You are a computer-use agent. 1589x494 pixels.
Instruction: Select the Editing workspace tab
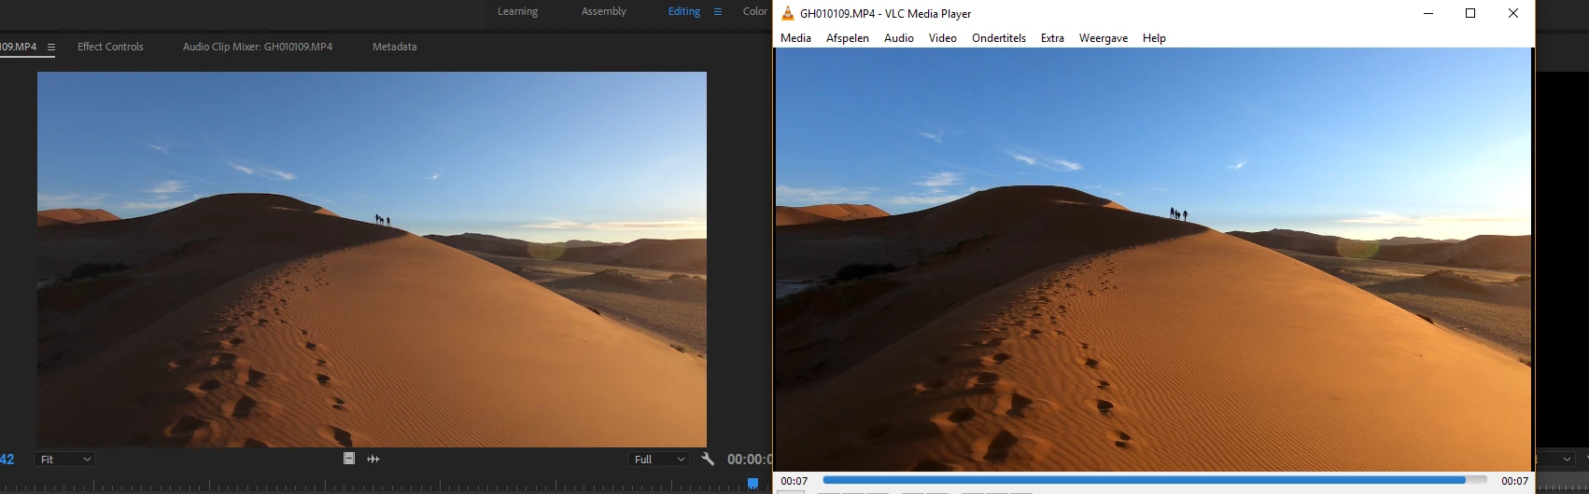683,11
